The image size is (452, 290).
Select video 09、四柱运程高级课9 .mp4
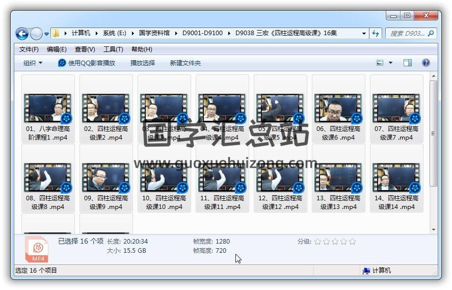coord(106,178)
